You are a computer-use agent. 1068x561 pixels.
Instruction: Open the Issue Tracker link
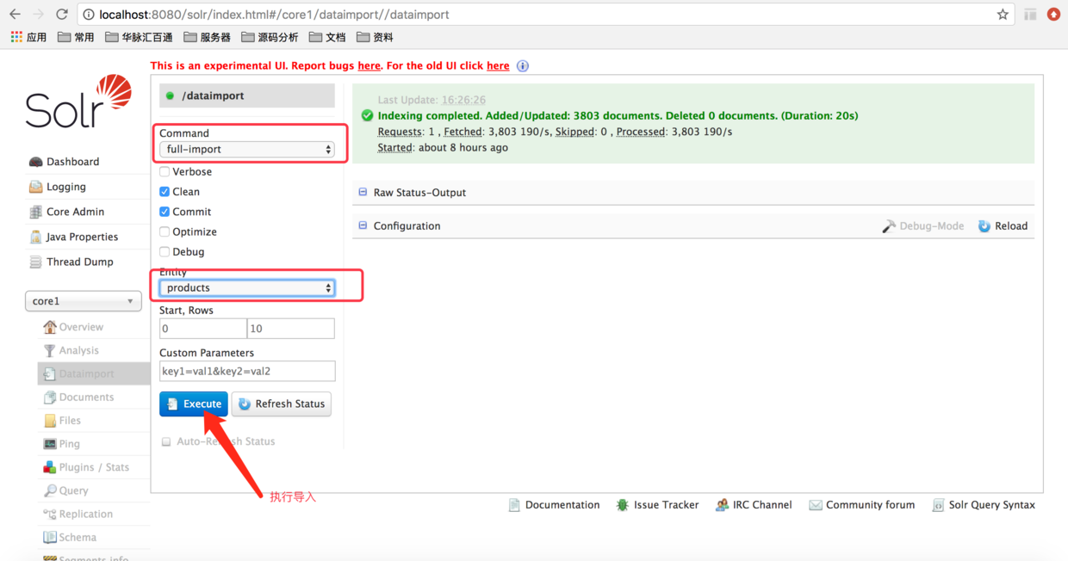pos(657,505)
